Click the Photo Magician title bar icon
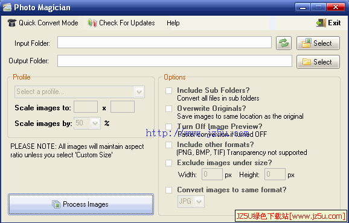The width and height of the screenshot is (349, 223). coord(7,8)
